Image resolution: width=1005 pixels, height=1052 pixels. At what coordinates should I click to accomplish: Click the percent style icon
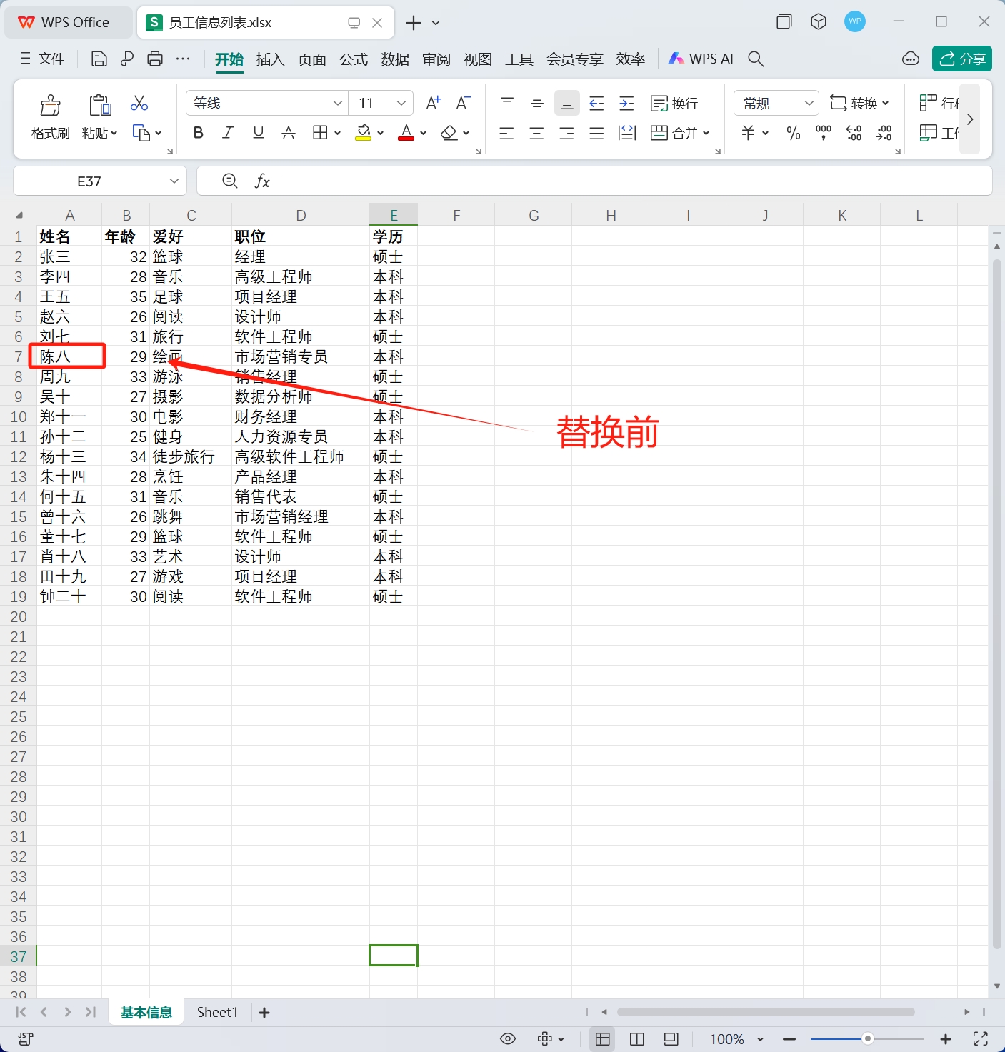(792, 133)
